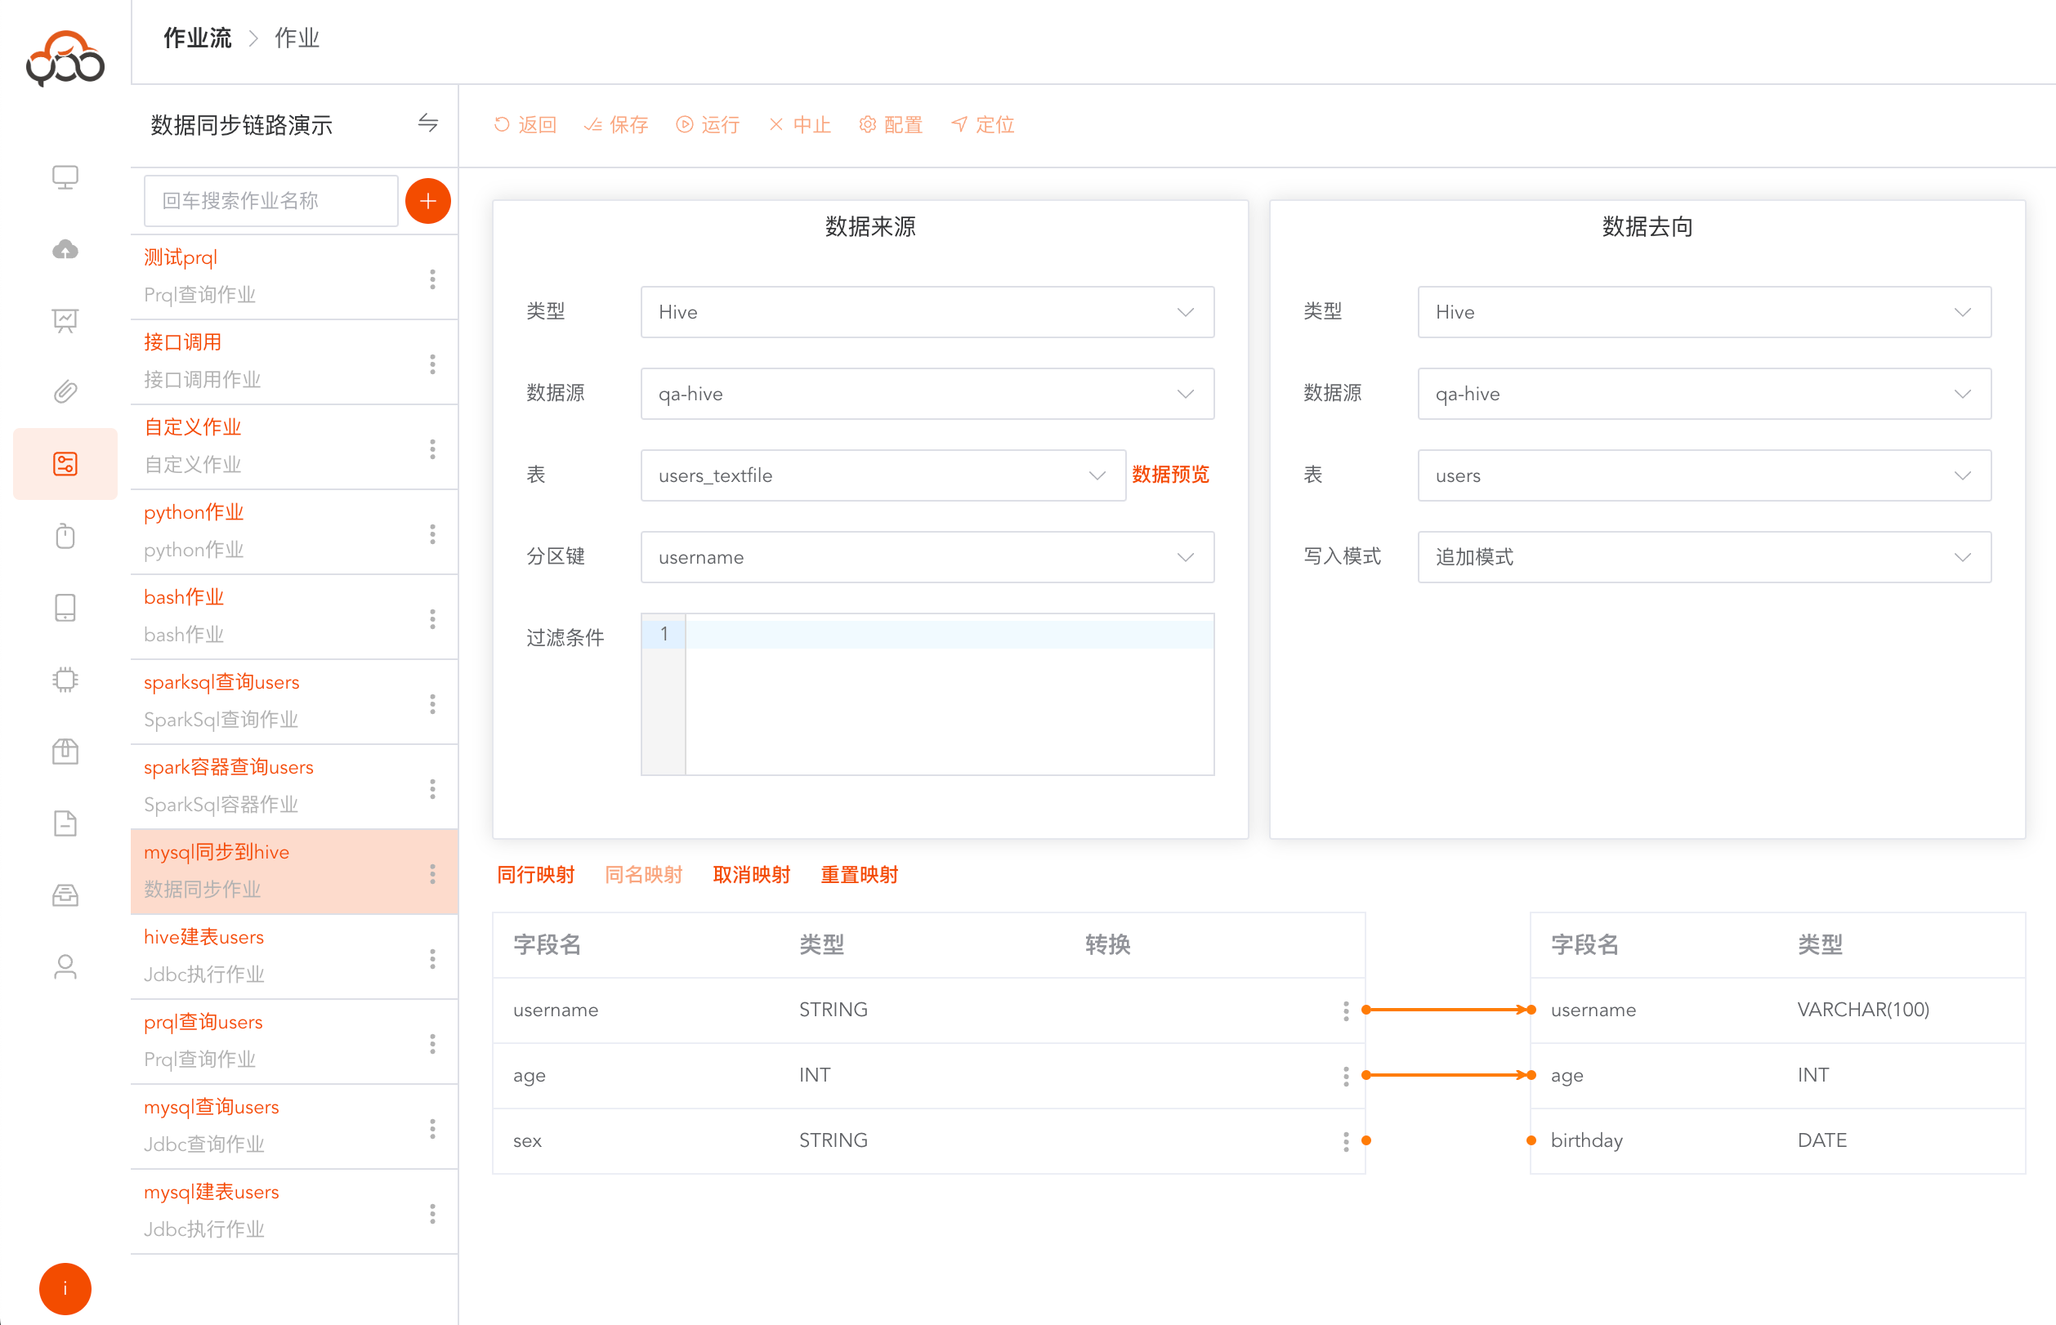
Task: Click the 重置映射 reset mapping button
Action: (859, 875)
